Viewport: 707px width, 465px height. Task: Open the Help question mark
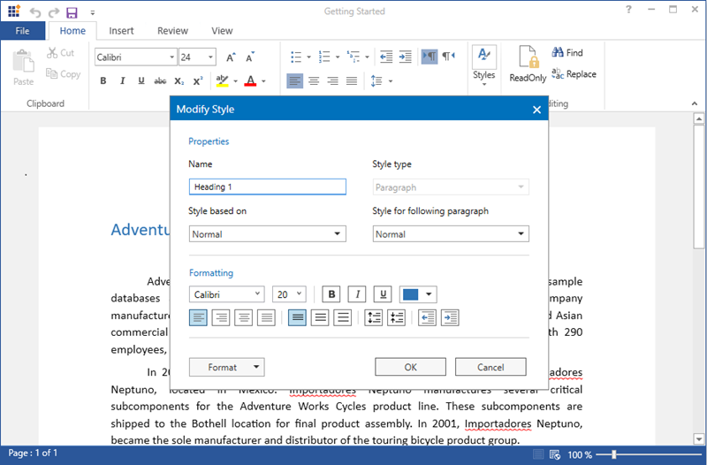coord(628,10)
